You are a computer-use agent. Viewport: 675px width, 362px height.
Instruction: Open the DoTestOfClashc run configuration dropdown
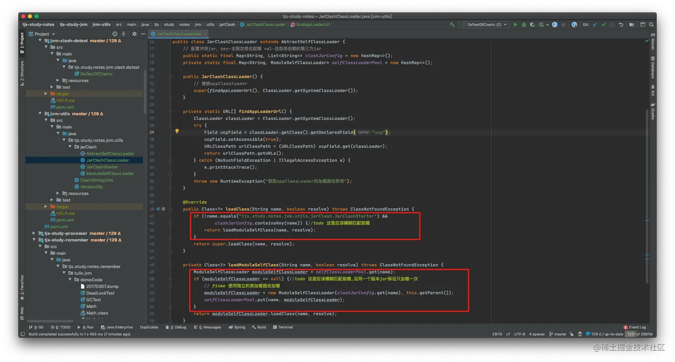[484, 25]
